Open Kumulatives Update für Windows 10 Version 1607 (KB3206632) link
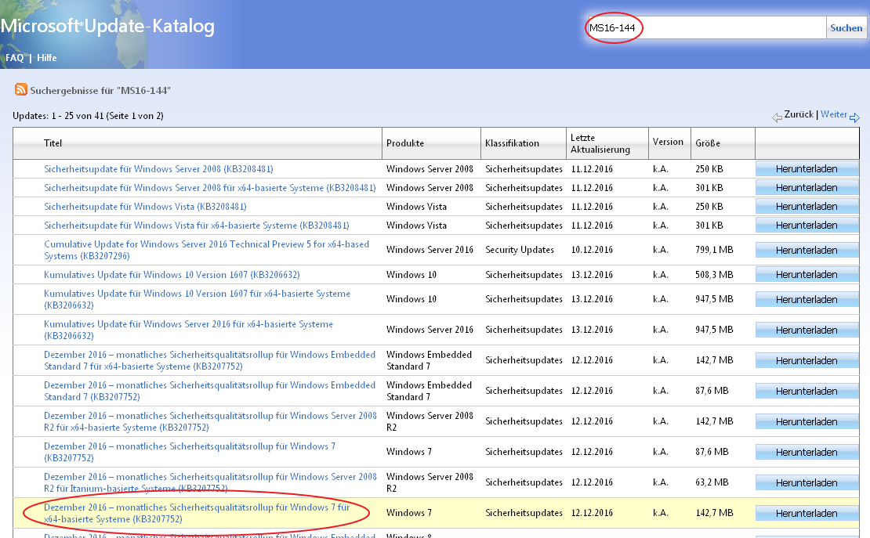 (172, 275)
